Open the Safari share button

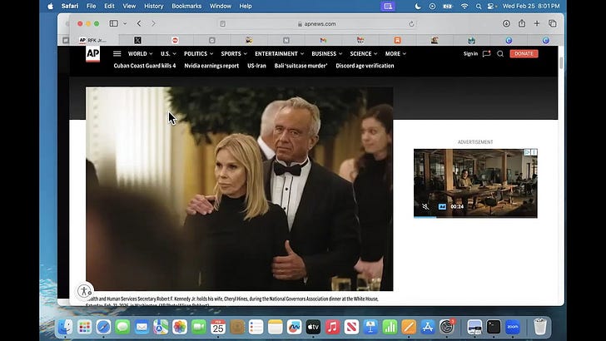tap(522, 23)
